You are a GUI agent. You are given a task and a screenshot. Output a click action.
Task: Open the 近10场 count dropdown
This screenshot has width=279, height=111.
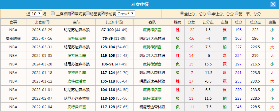pyautogui.click(x=36, y=14)
